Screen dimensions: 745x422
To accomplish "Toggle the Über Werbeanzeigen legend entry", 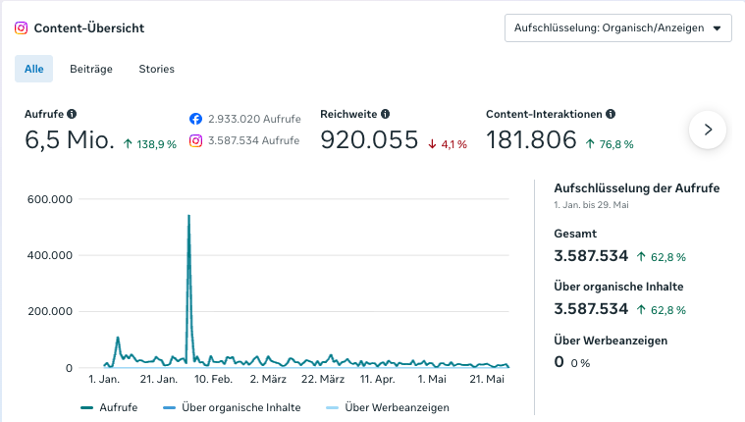I will click(x=388, y=407).
